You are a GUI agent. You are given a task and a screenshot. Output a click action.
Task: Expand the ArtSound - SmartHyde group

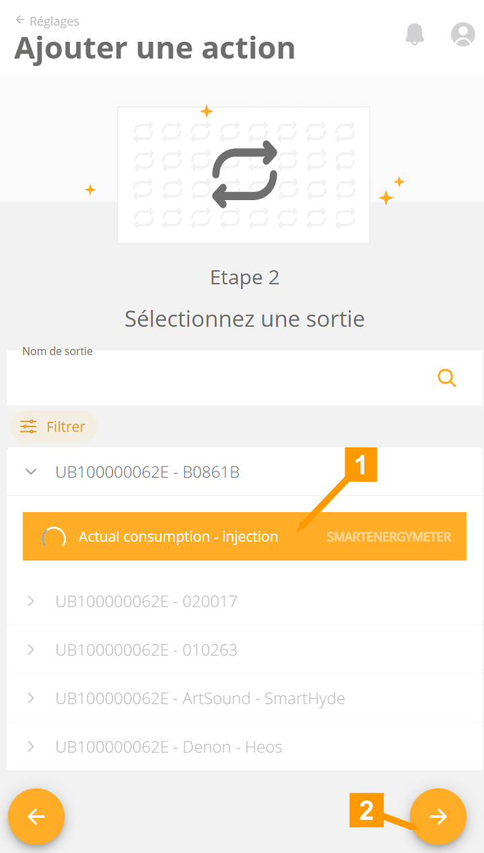coord(31,698)
